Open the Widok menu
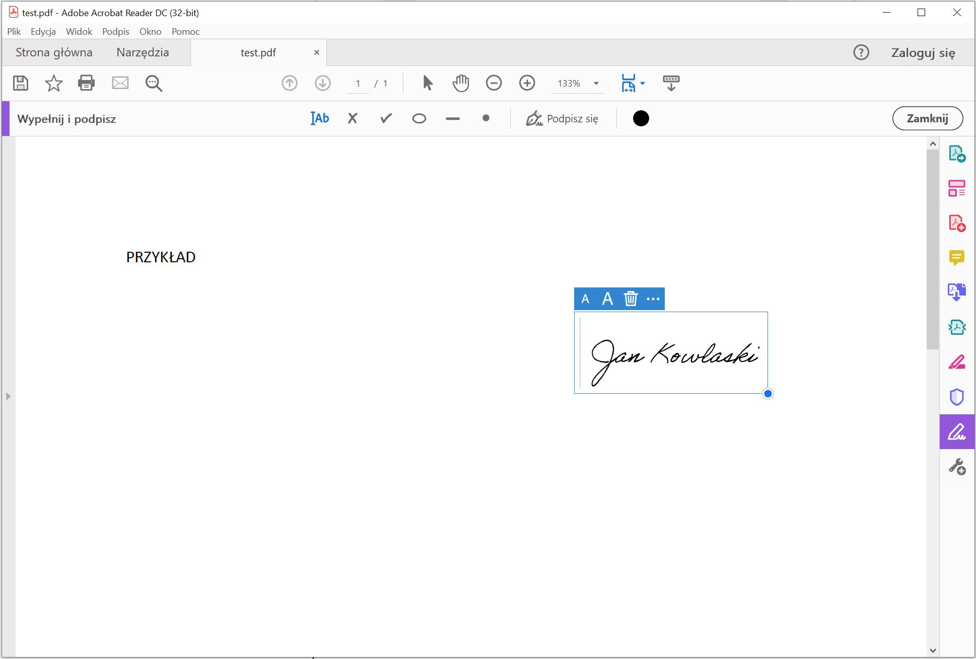976x659 pixels. coord(79,32)
